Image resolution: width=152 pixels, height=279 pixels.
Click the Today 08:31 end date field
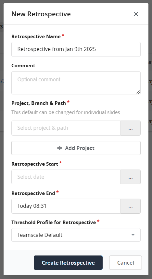[x=66, y=206]
